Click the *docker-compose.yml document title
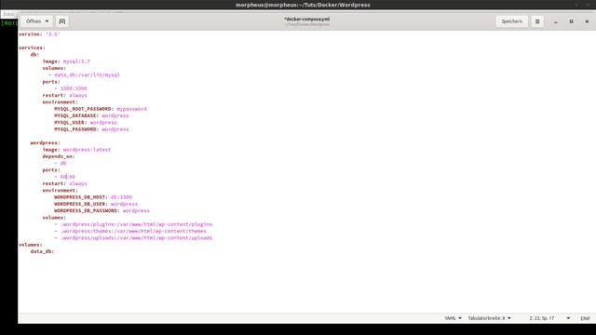This screenshot has height=335, width=596. (306, 19)
